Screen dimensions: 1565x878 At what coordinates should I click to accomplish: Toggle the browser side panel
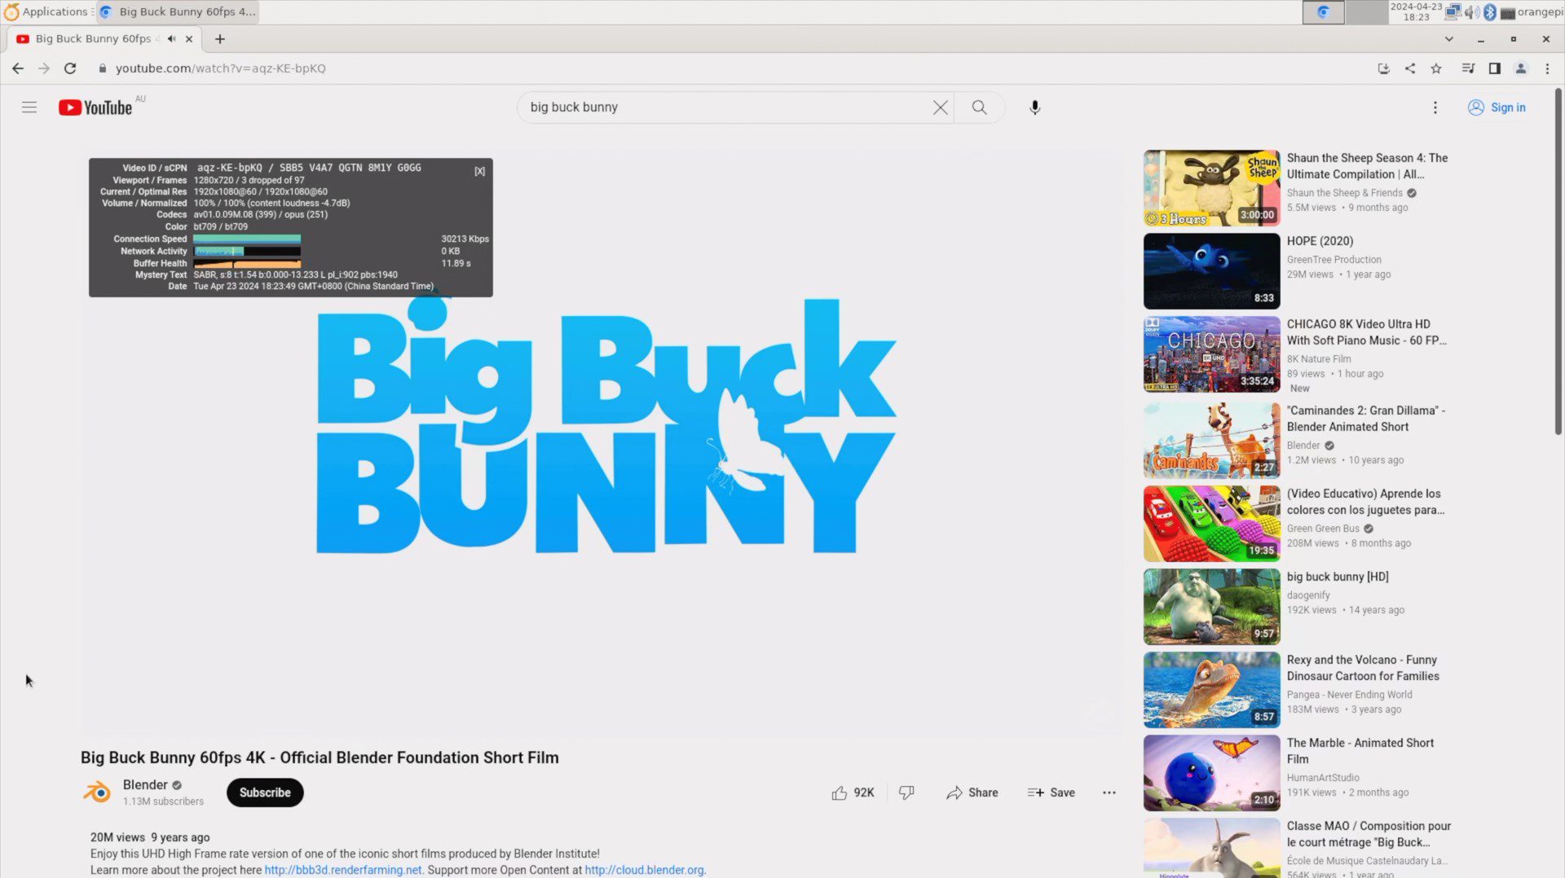[x=1494, y=68]
